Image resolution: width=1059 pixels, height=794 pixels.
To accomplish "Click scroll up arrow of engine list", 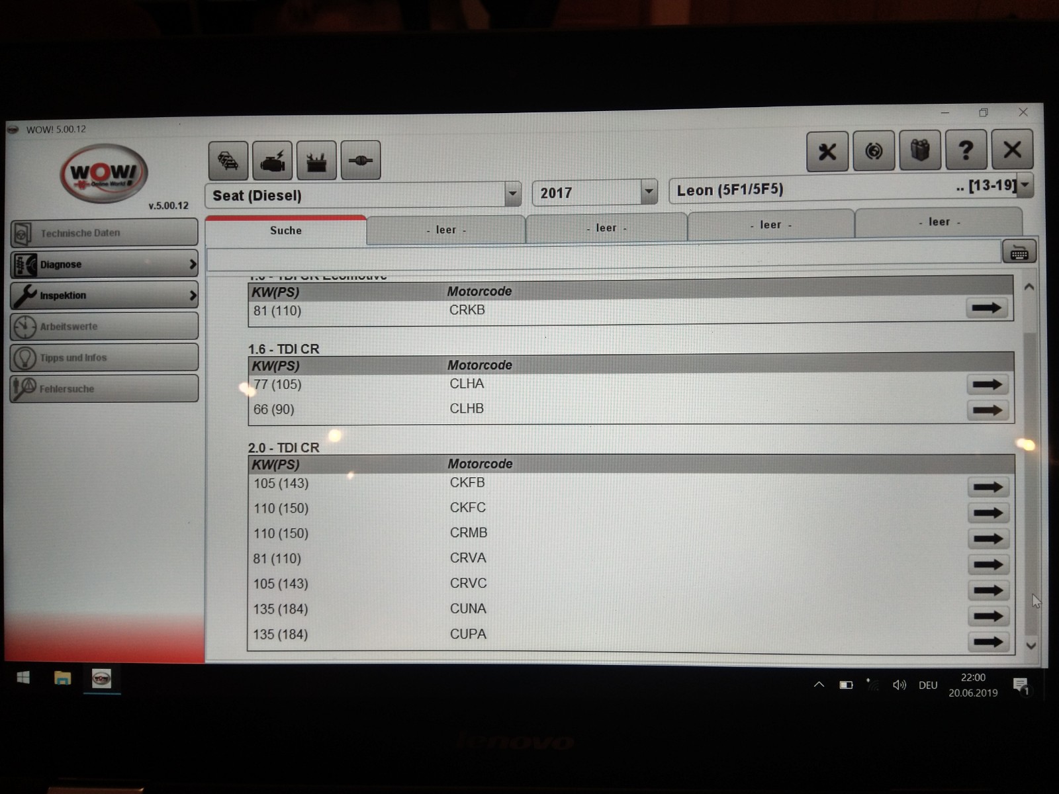I will (1029, 287).
